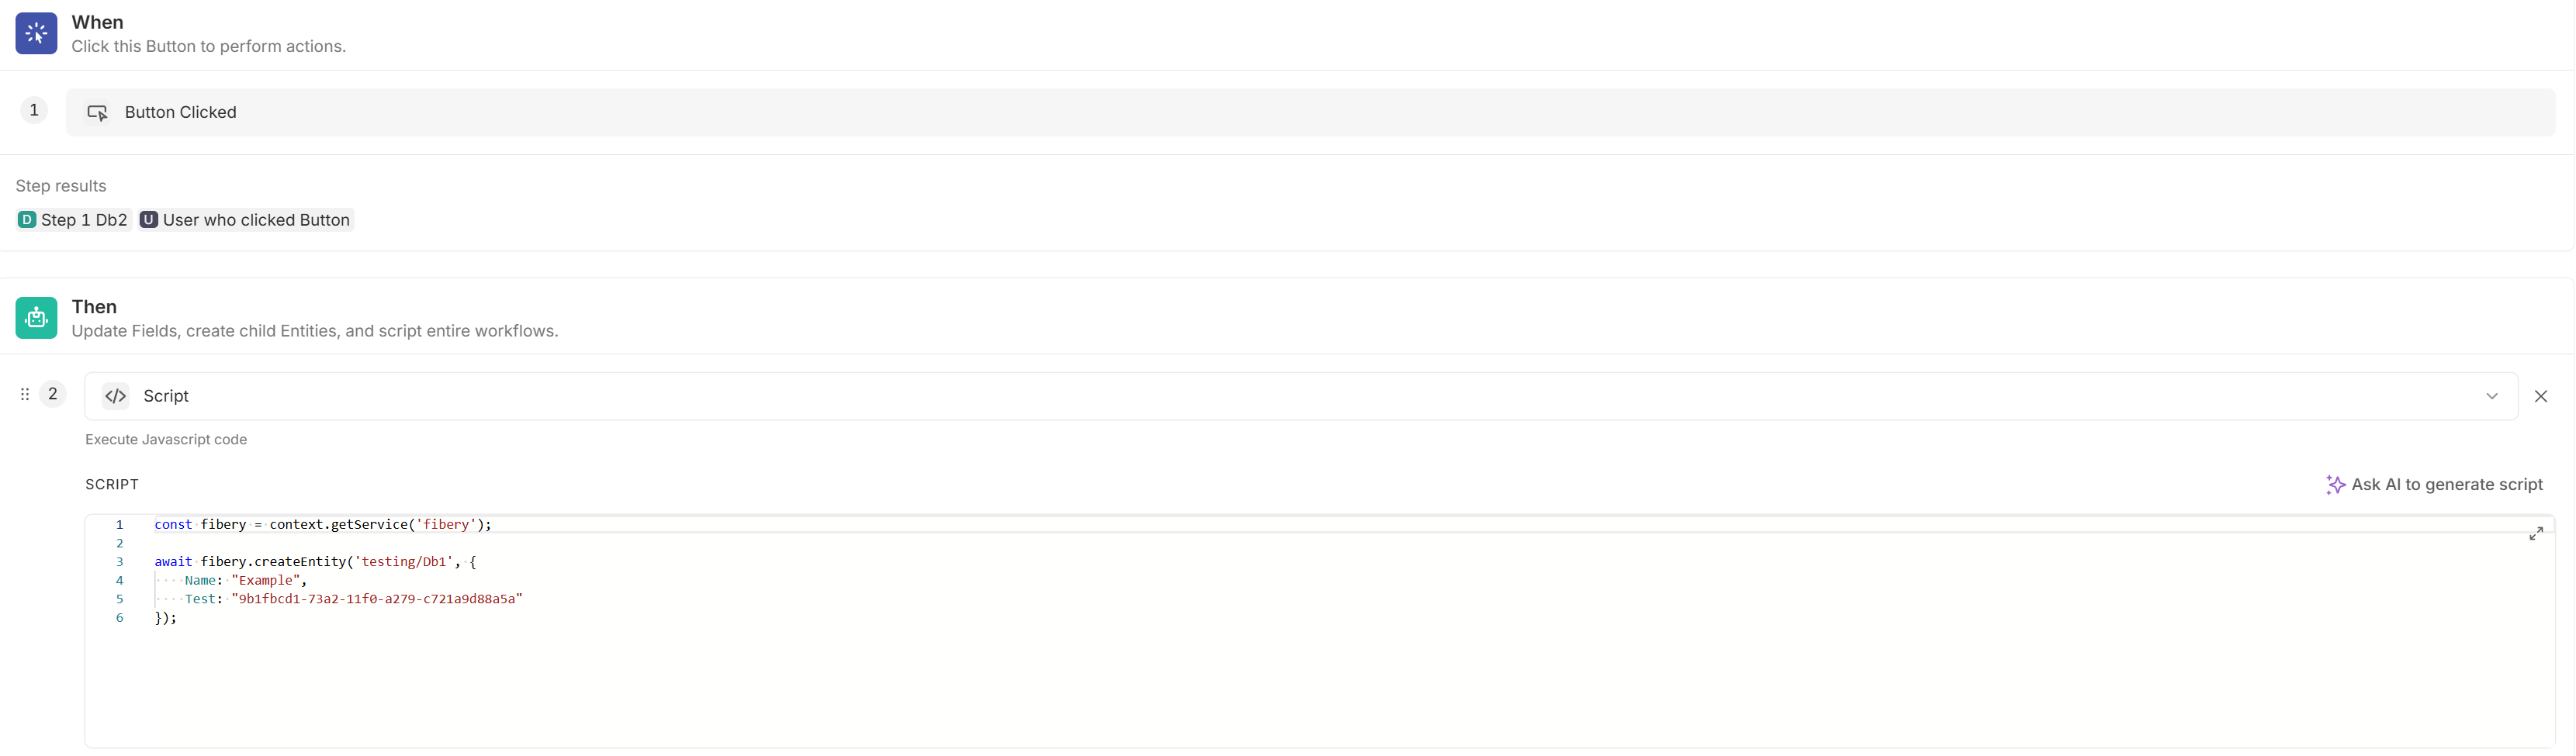Click the AI sparkle icon
Screen dimensions: 2576x756
point(2335,485)
